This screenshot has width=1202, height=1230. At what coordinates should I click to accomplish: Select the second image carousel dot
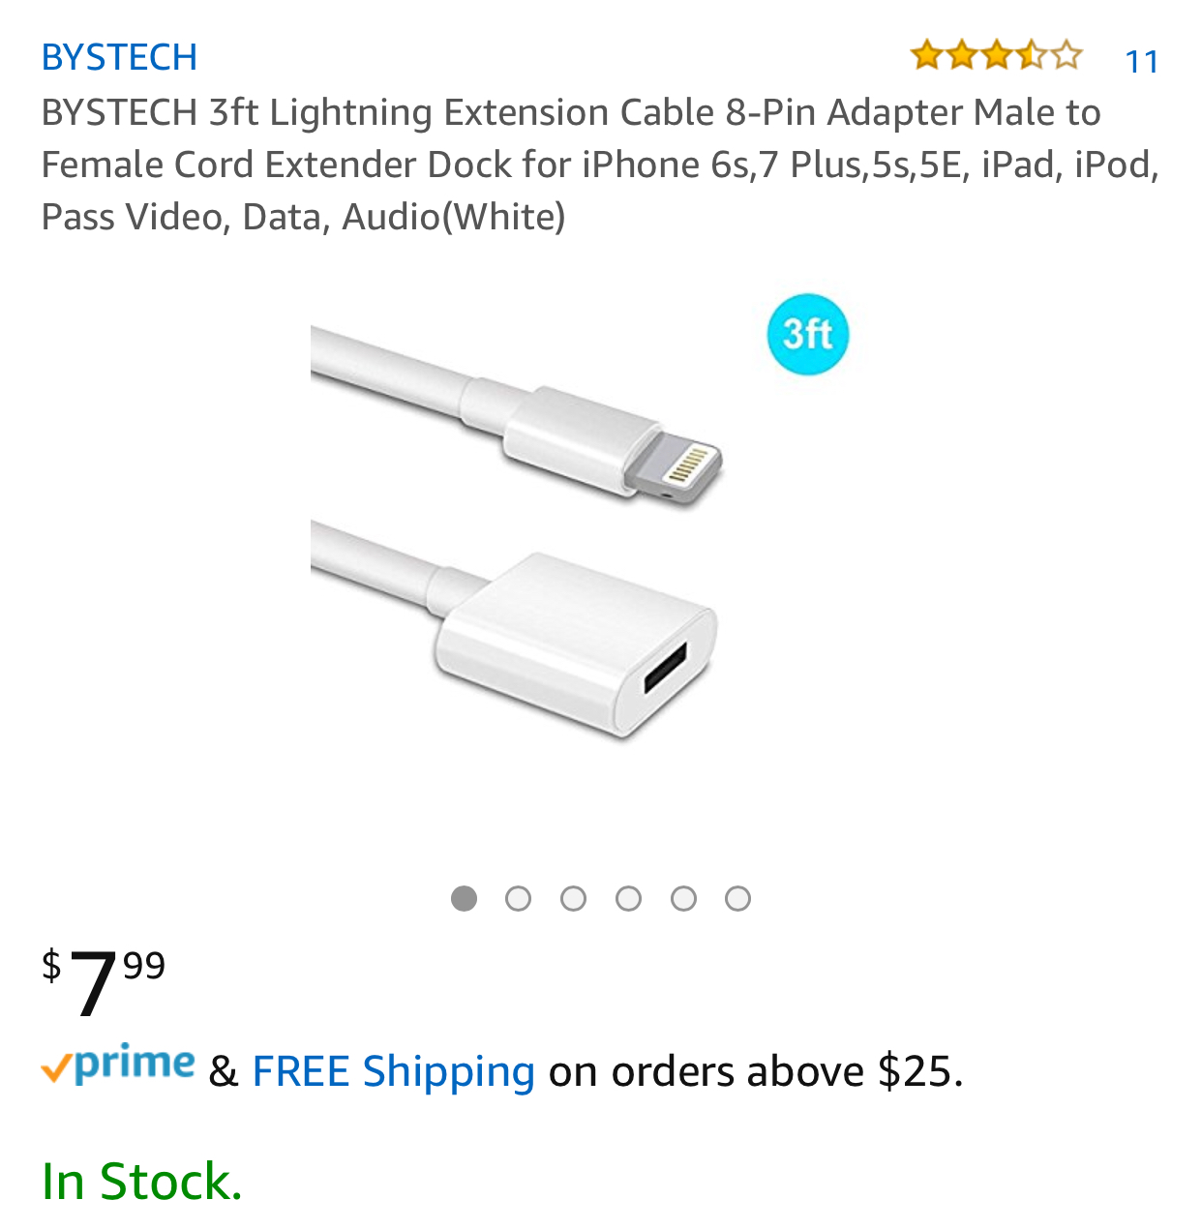[x=519, y=899]
